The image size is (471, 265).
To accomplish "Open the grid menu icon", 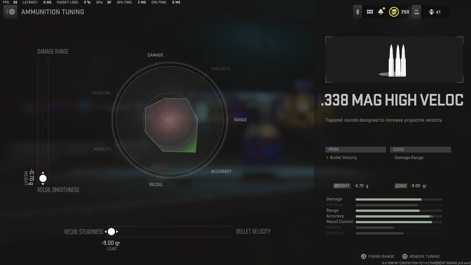I will point(370,12).
